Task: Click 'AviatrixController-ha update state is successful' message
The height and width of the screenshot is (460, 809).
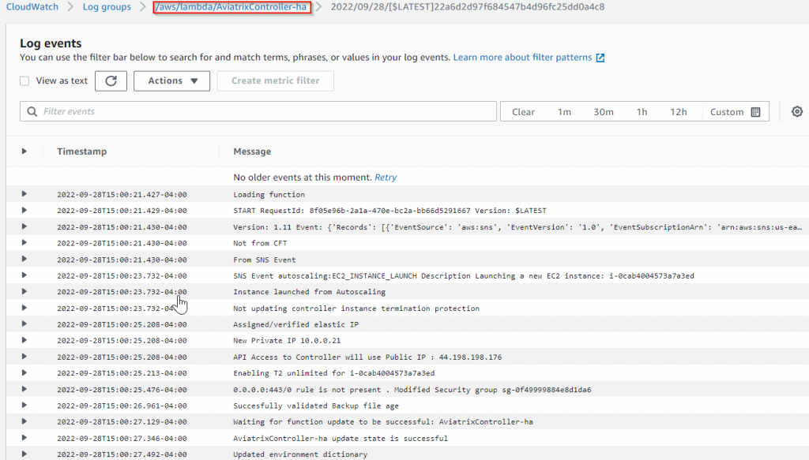Action: coord(341,439)
